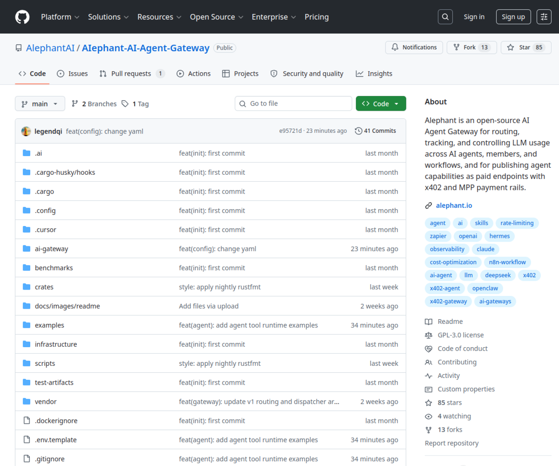559x466 pixels.
Task: Select the openclaw topic tag
Action: [x=485, y=288]
